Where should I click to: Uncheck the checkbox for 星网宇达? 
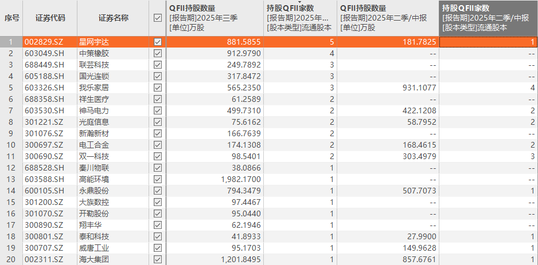[x=158, y=42]
